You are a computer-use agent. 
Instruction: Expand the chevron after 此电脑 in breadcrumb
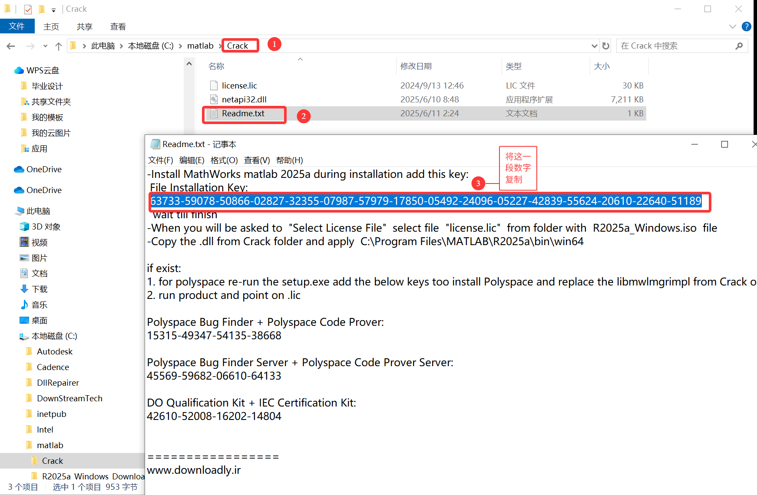pos(121,46)
